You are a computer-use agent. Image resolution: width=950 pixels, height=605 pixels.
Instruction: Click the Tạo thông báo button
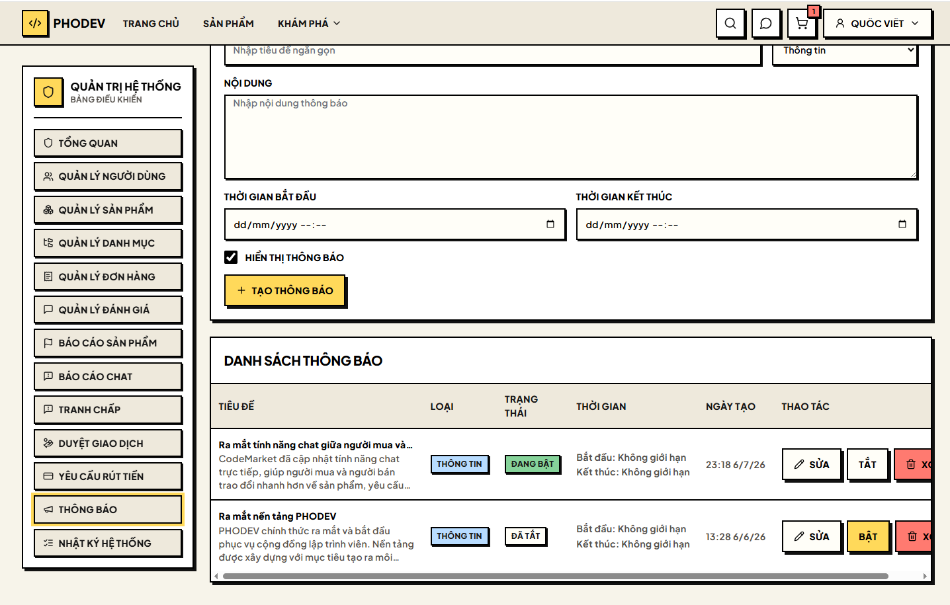coord(285,290)
